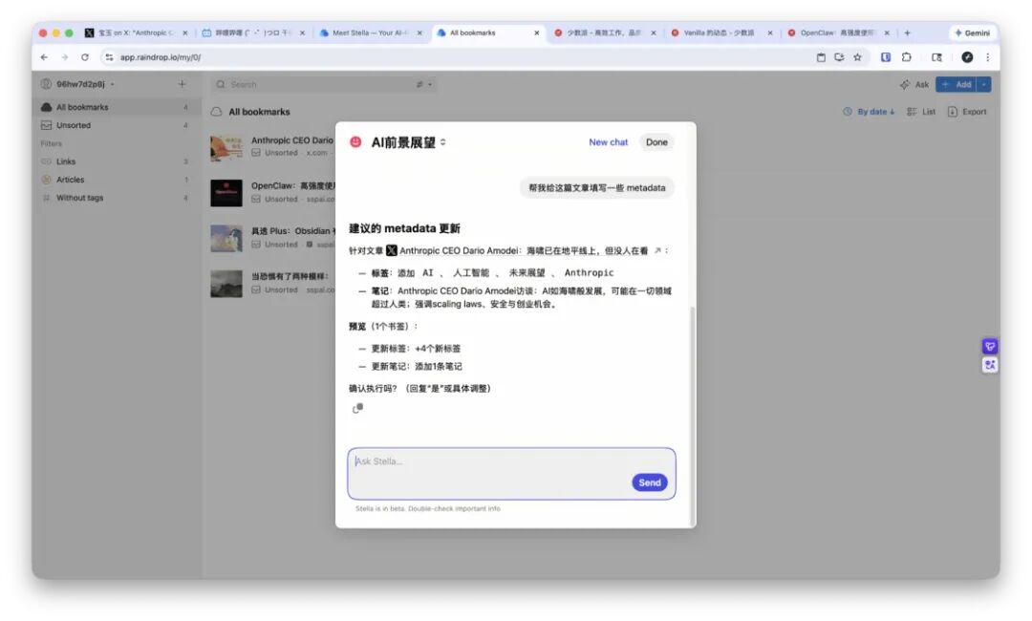Screen dimensions: 1032x621
Task: Send the message to Stella
Action: 650,482
